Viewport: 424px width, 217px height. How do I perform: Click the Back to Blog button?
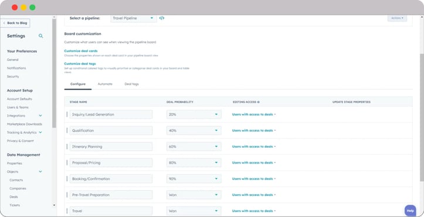15,23
